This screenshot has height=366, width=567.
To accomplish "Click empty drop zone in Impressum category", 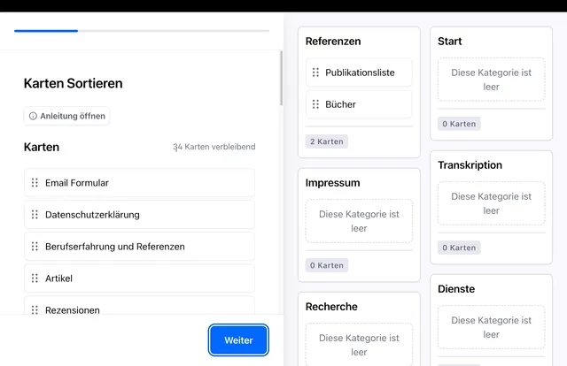I will (x=359, y=221).
